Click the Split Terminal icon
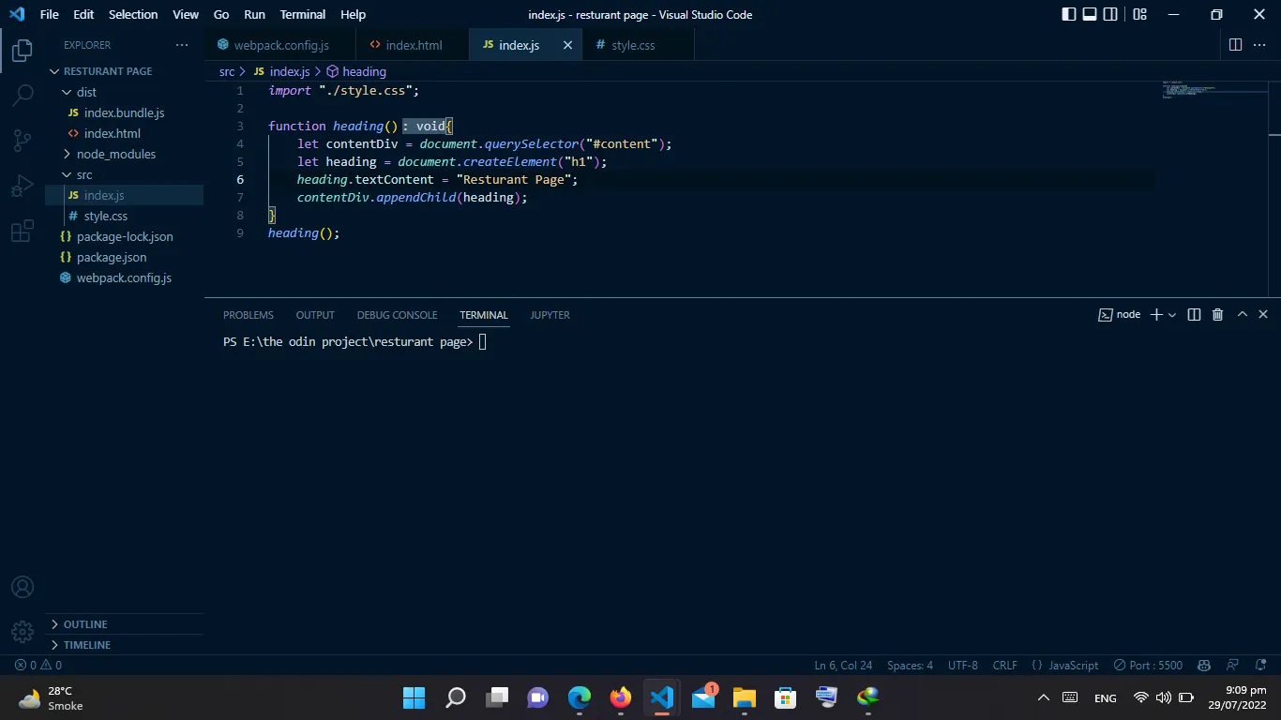Viewport: 1281px width, 720px height. click(1194, 315)
